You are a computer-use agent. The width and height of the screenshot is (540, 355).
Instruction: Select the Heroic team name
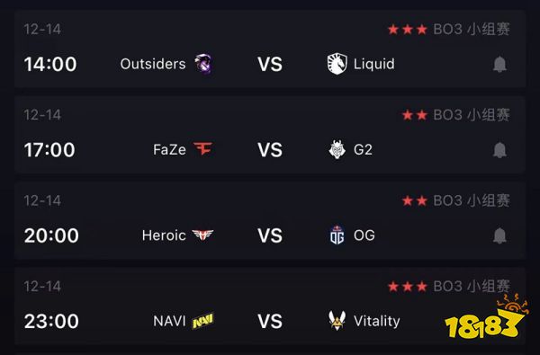(x=164, y=235)
